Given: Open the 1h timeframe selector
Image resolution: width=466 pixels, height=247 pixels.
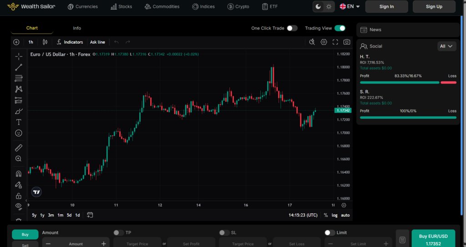Looking at the screenshot, I should [30, 42].
